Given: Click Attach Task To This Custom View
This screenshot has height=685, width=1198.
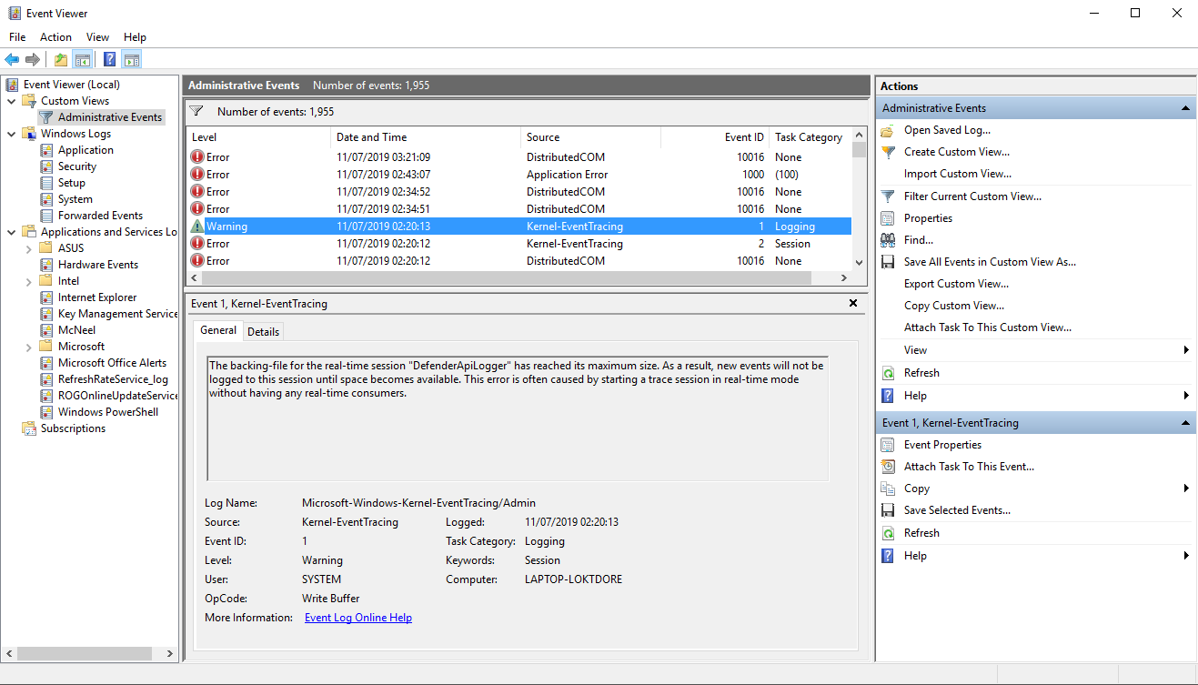Looking at the screenshot, I should pyautogui.click(x=988, y=327).
